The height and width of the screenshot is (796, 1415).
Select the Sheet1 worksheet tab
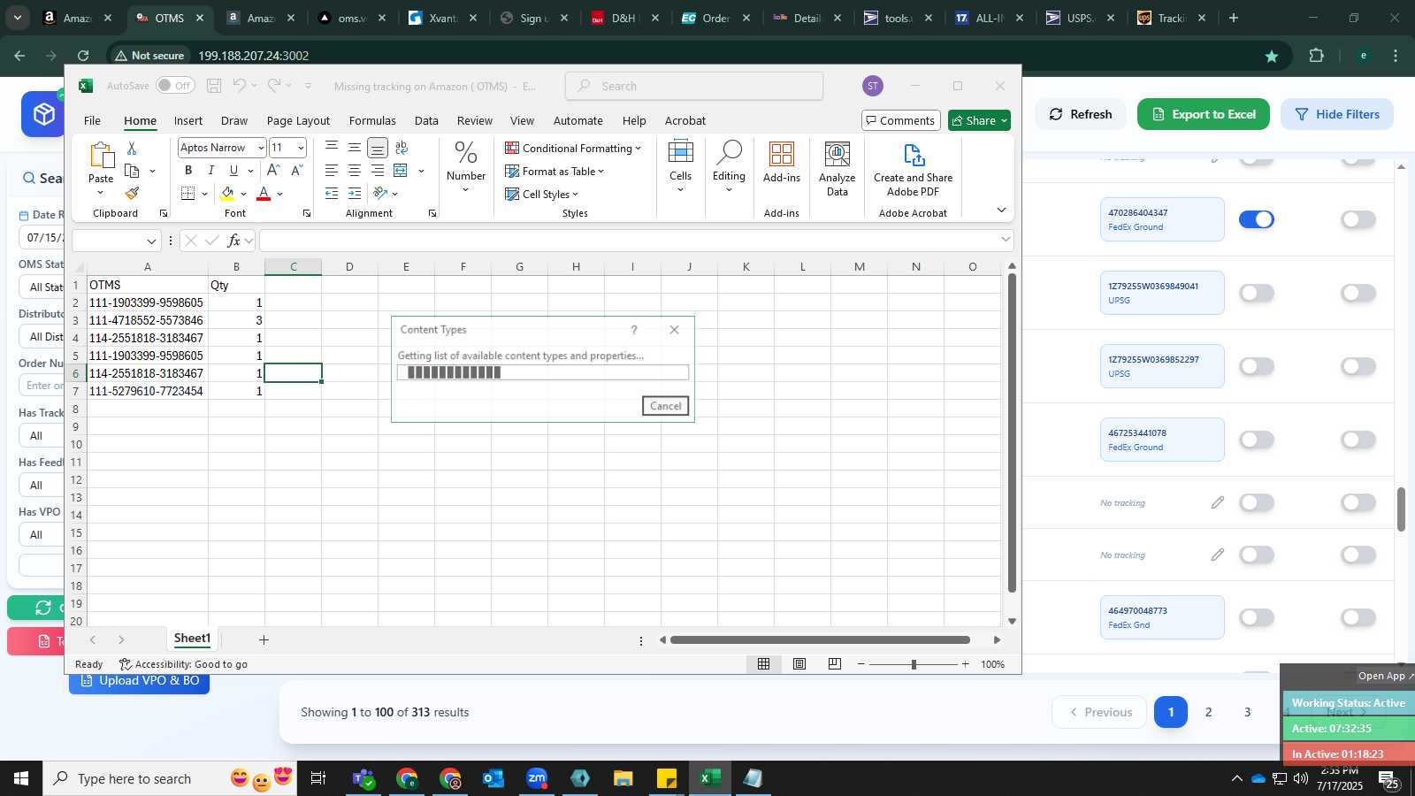[x=192, y=639]
